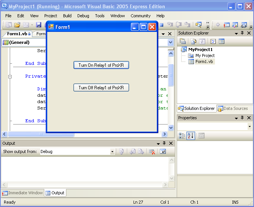The image size is (254, 207).
Task: Open the File menu
Action: coord(8,16)
